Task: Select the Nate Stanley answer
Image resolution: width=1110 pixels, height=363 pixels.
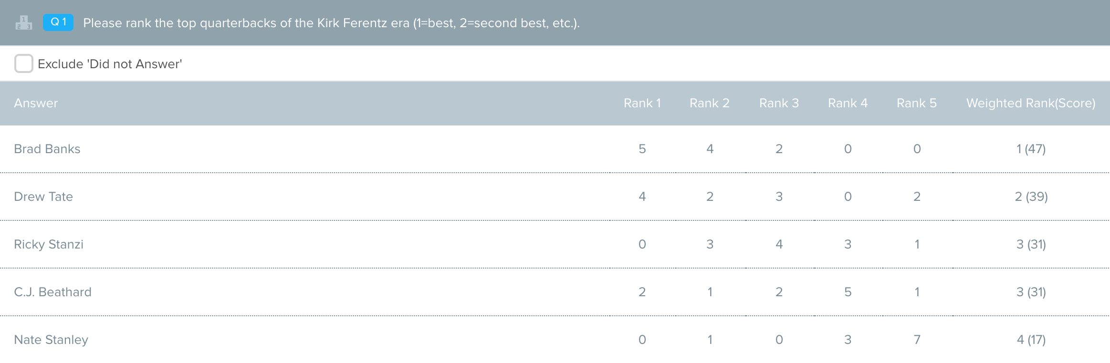Action: click(x=51, y=340)
